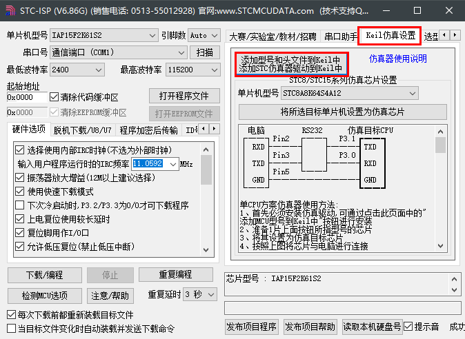Switch to 硬件选项 tab
Screen dimensions: 465x339
(29, 130)
